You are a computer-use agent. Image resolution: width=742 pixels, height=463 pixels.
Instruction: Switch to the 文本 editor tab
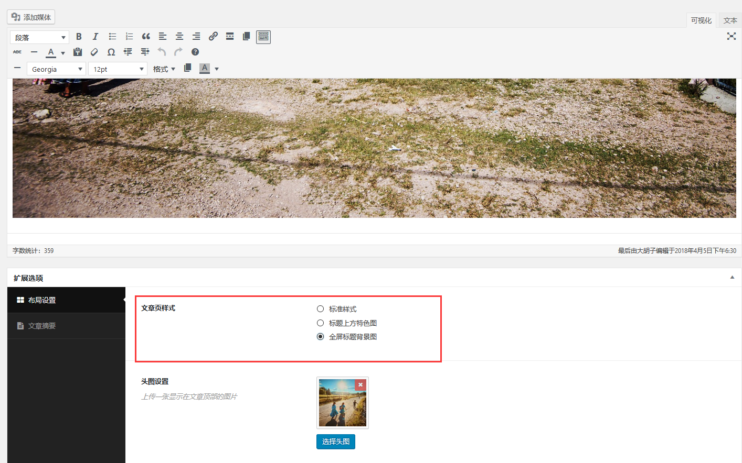coord(730,20)
